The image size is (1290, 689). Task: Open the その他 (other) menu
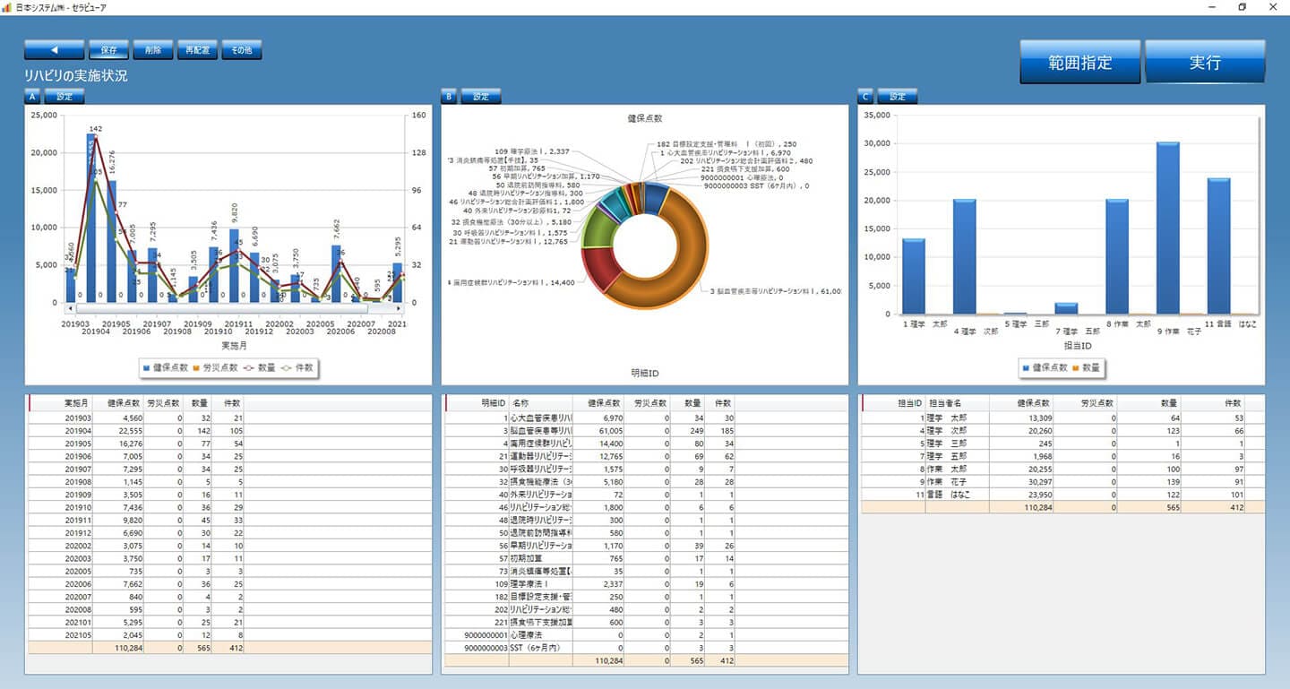(x=241, y=50)
